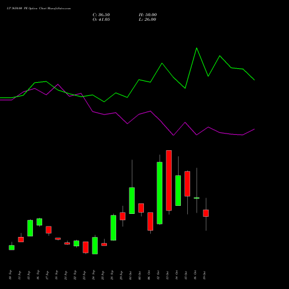Click the PE Option Chart title text

click(39, 9)
